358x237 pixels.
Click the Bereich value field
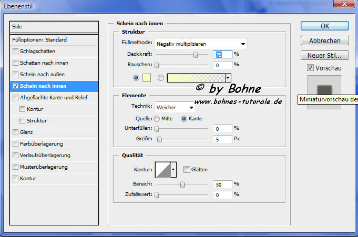[x=222, y=184]
